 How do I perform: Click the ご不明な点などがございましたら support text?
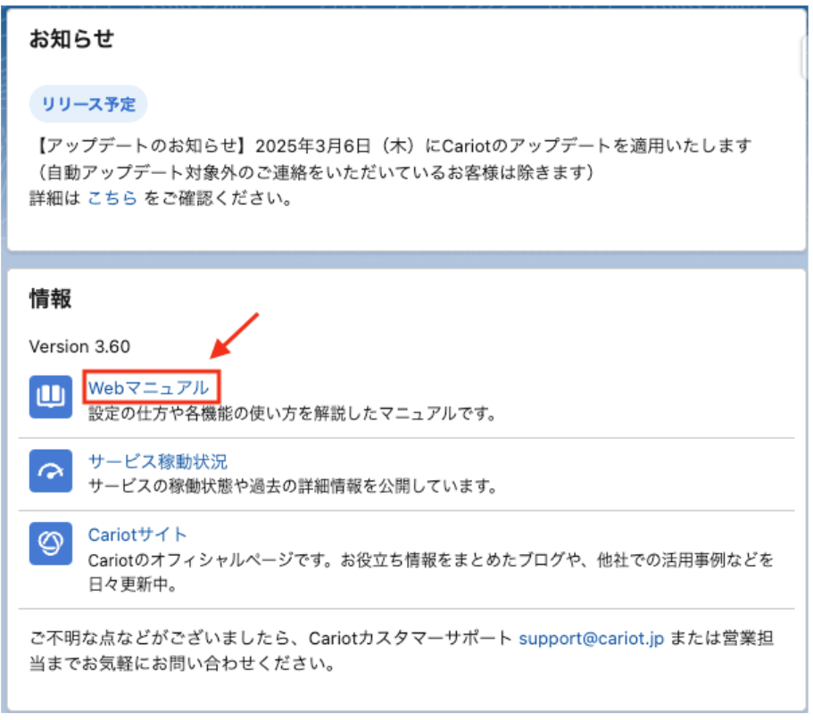pyautogui.click(x=402, y=650)
